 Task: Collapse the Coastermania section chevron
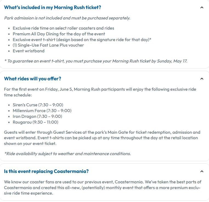(202, 171)
